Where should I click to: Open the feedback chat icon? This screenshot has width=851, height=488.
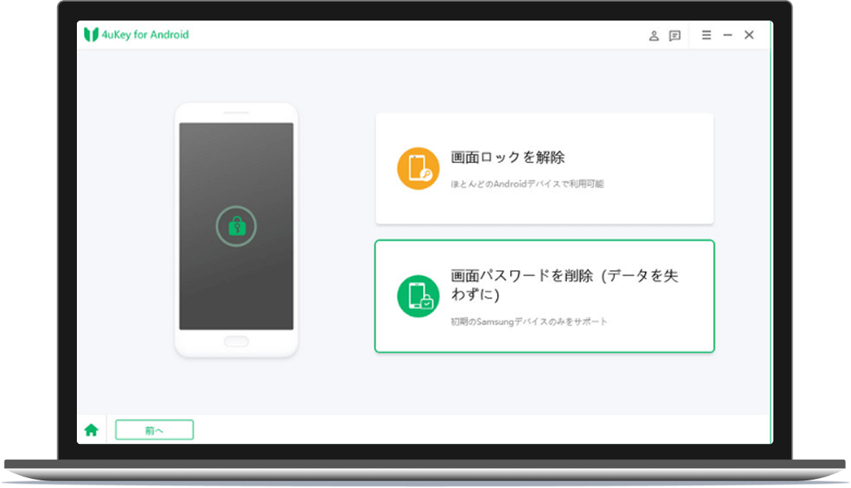[x=674, y=35]
